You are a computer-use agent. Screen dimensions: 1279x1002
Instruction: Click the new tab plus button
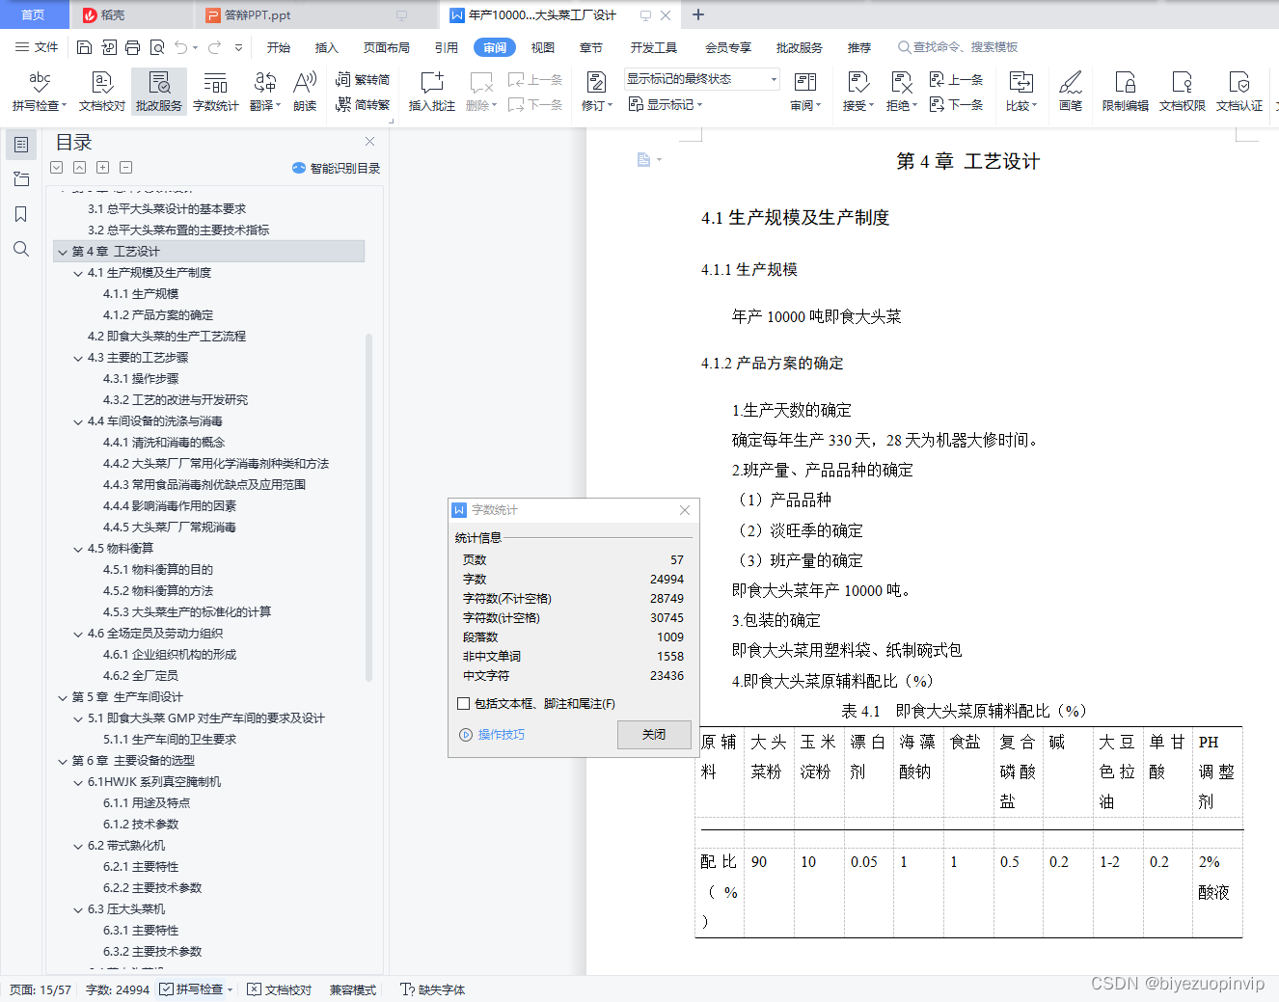pyautogui.click(x=698, y=14)
